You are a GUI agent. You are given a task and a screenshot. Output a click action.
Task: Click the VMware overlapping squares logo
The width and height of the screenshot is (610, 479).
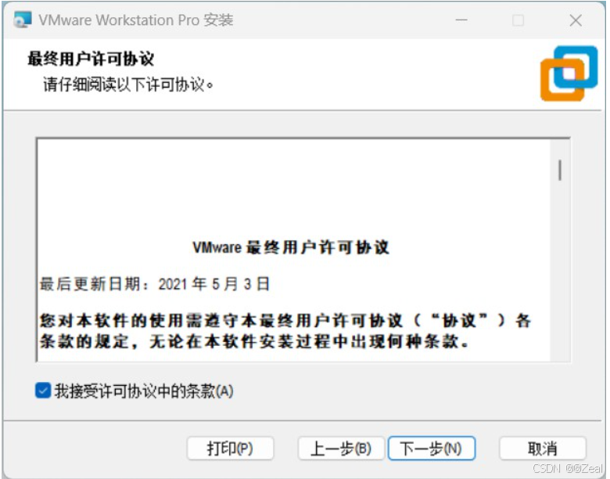point(569,74)
